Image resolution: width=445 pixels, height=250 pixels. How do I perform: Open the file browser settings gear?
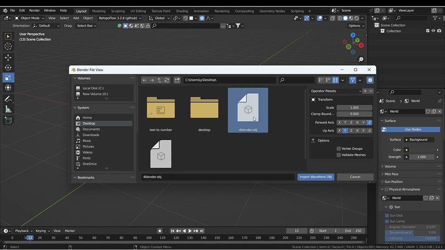(x=370, y=80)
